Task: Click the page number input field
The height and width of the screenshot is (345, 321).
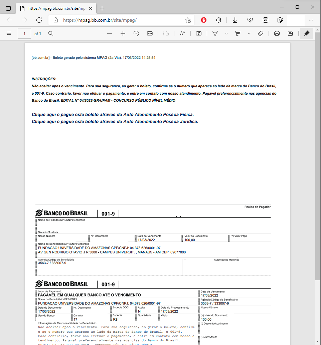Action: point(24,33)
